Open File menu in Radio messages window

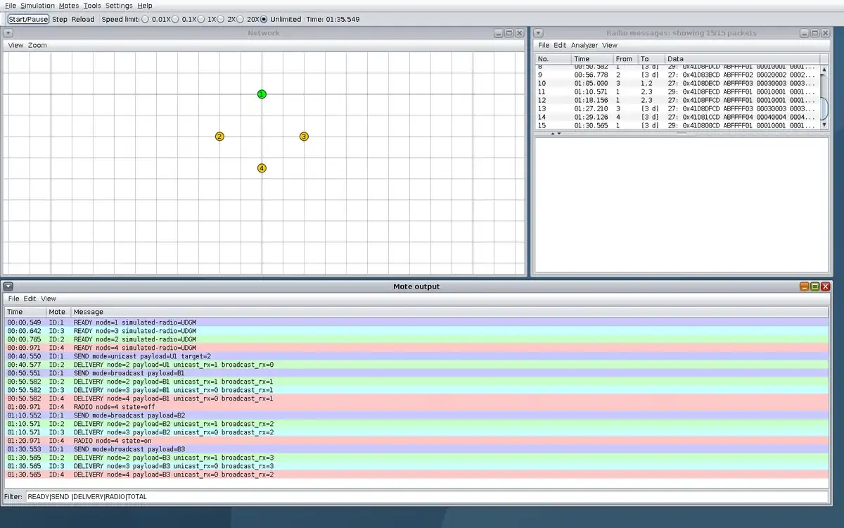pyautogui.click(x=544, y=45)
